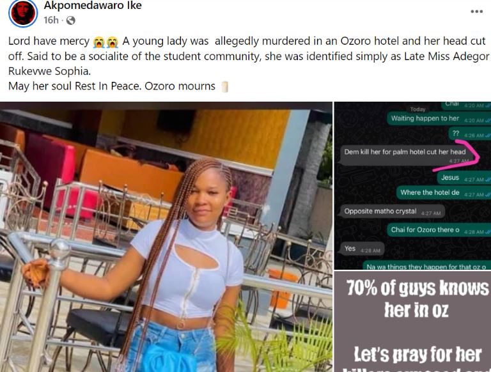The image size is (491, 372).
Task: Open the 16h post timestamp
Action: [51, 20]
